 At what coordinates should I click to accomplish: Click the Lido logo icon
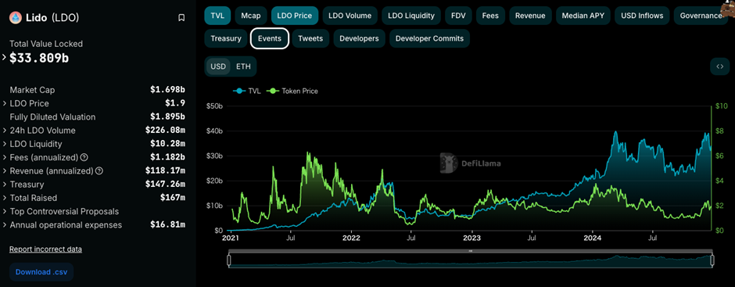[x=16, y=18]
